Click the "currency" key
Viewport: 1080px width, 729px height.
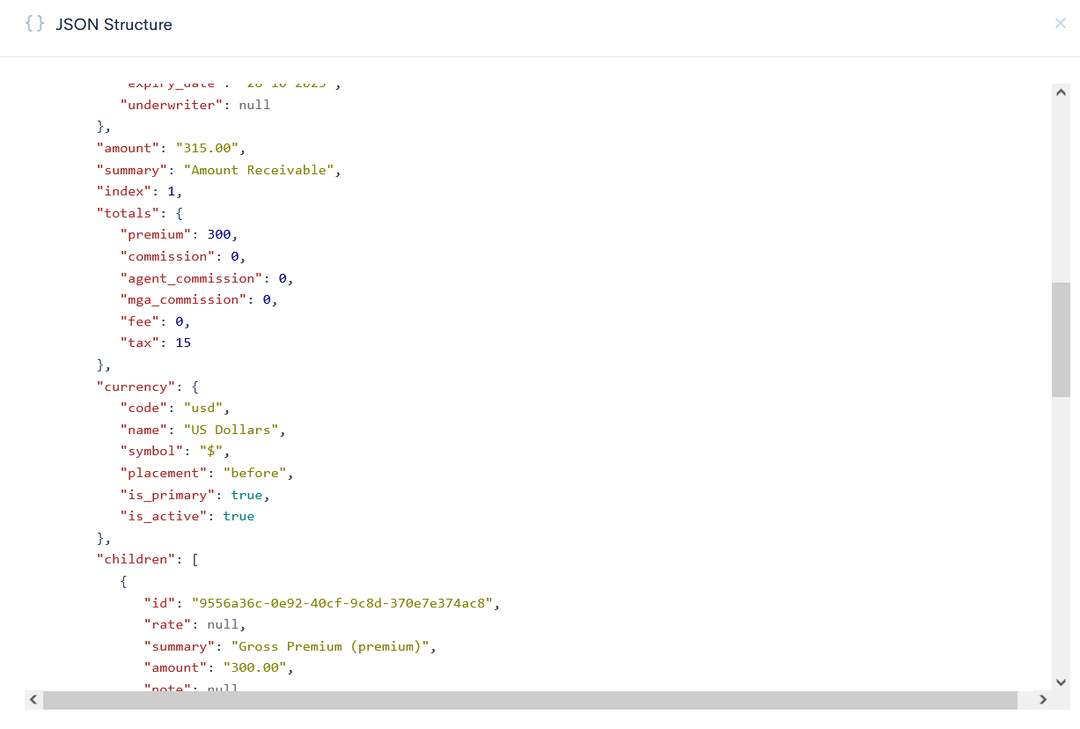tap(132, 387)
